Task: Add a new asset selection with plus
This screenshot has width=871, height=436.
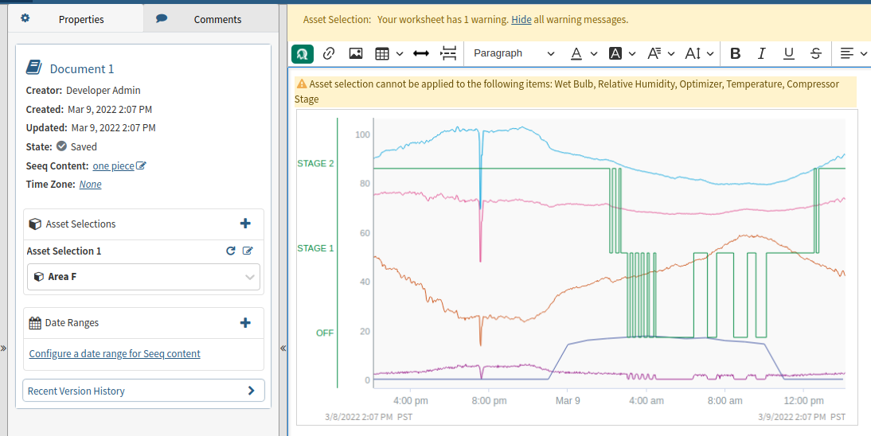Action: [245, 224]
